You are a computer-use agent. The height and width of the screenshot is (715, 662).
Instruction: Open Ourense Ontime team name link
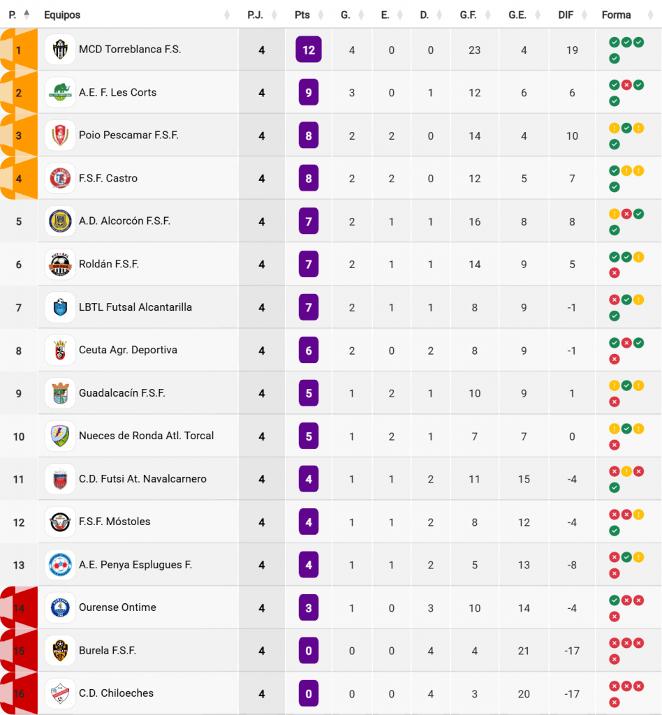click(x=117, y=607)
